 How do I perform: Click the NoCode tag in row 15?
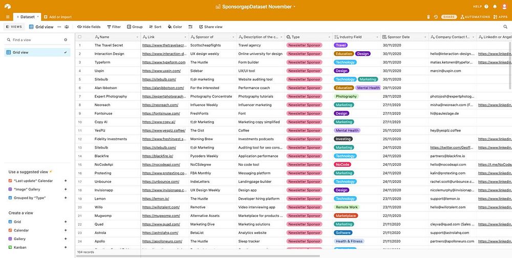coord(342,165)
